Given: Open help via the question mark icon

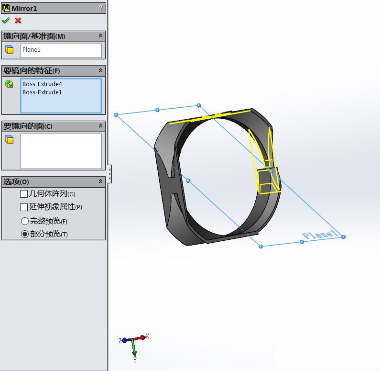Looking at the screenshot, I should 100,8.
